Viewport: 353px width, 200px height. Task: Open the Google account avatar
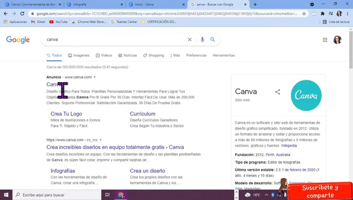click(x=337, y=40)
